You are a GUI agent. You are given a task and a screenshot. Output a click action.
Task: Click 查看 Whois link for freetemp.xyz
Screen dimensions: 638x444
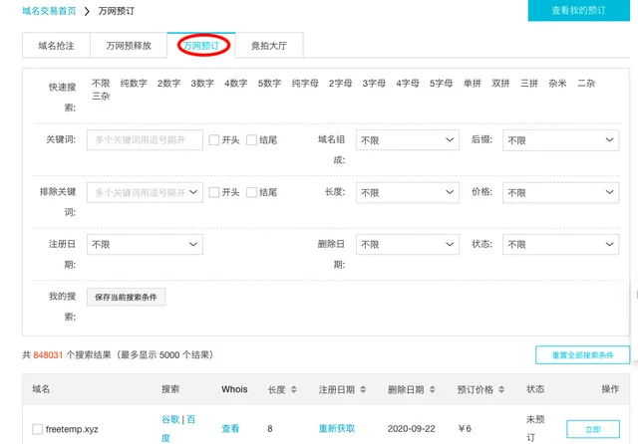pos(230,428)
